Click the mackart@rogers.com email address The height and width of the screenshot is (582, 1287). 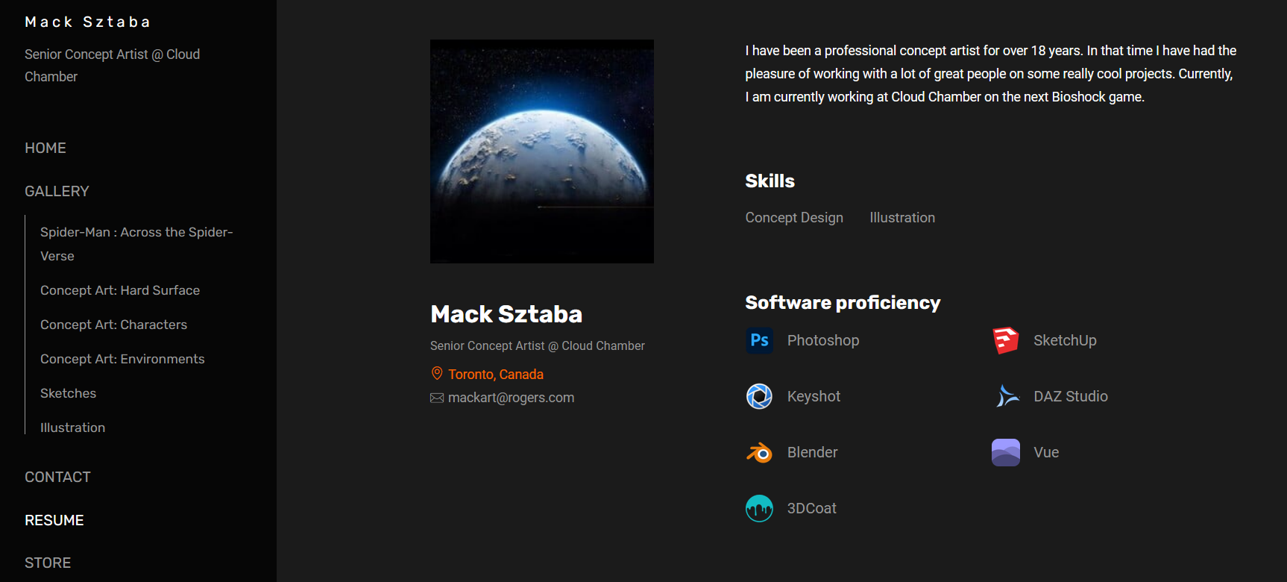(511, 398)
